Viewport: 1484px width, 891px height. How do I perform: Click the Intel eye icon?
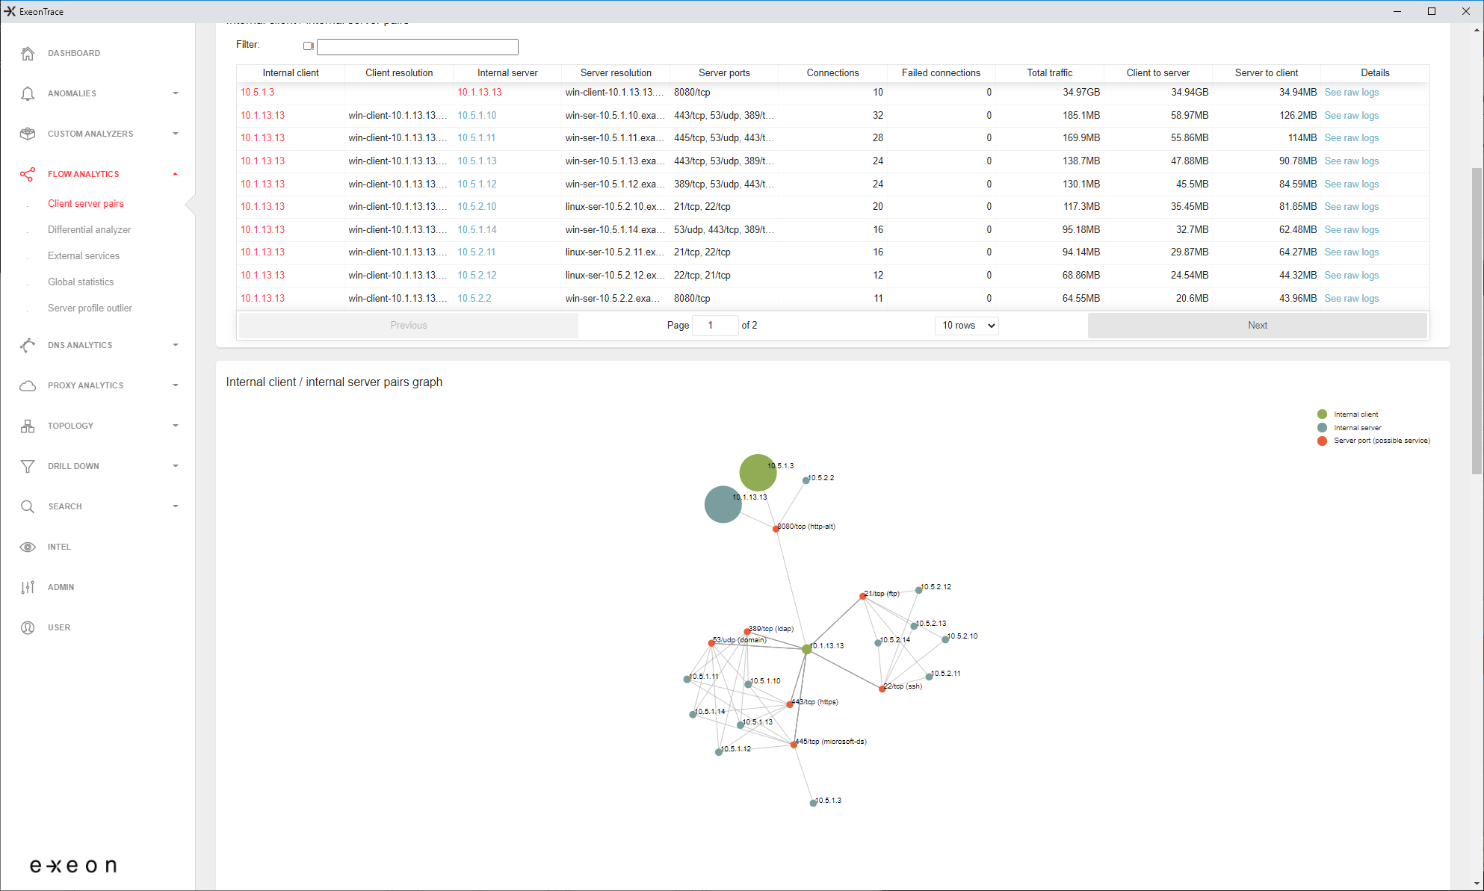28,547
